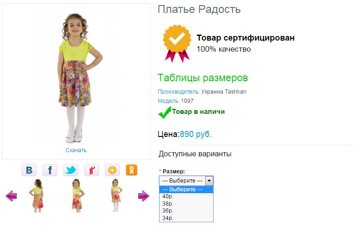Open the Размер dropdown arrow
Image resolution: width=356 pixels, height=231 pixels.
point(209,181)
